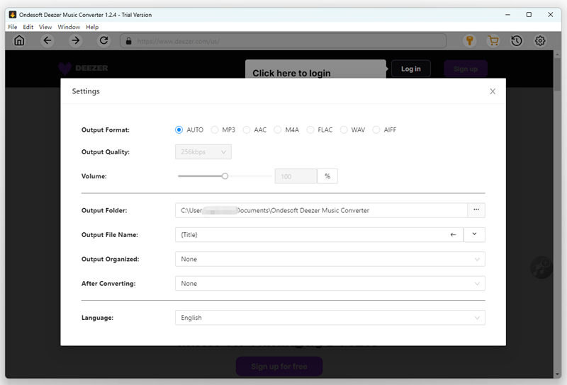The height and width of the screenshot is (385, 567).
Task: Browse output folder with ellipsis button
Action: pyautogui.click(x=476, y=209)
